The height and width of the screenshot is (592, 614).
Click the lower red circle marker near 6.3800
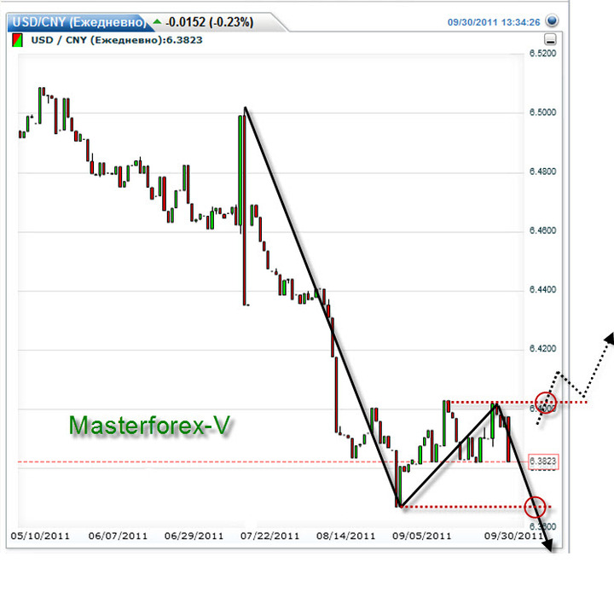pos(535,507)
